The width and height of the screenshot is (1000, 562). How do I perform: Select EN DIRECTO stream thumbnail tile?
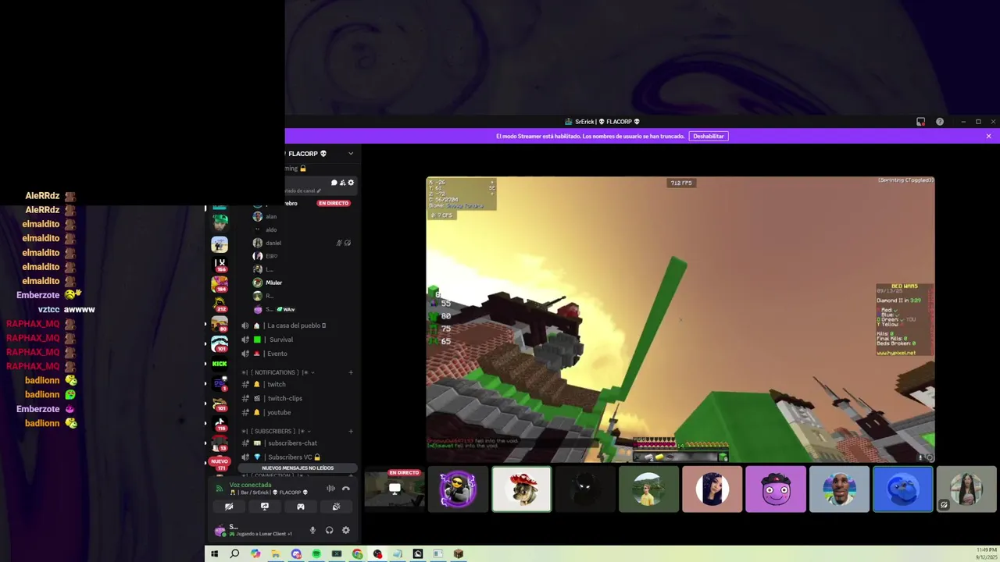pos(395,489)
